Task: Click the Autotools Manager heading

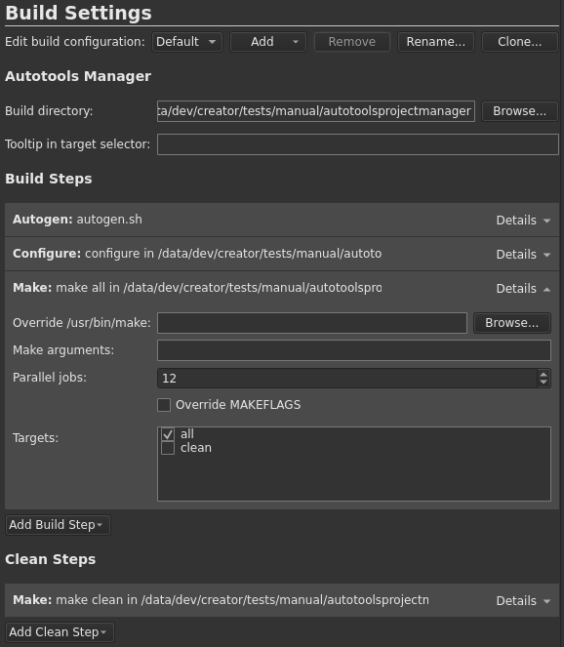Action: 78,76
